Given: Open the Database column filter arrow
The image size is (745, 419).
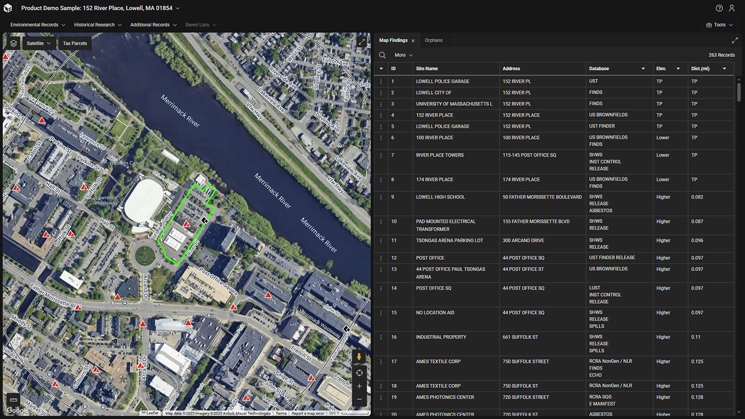Looking at the screenshot, I should (x=643, y=68).
